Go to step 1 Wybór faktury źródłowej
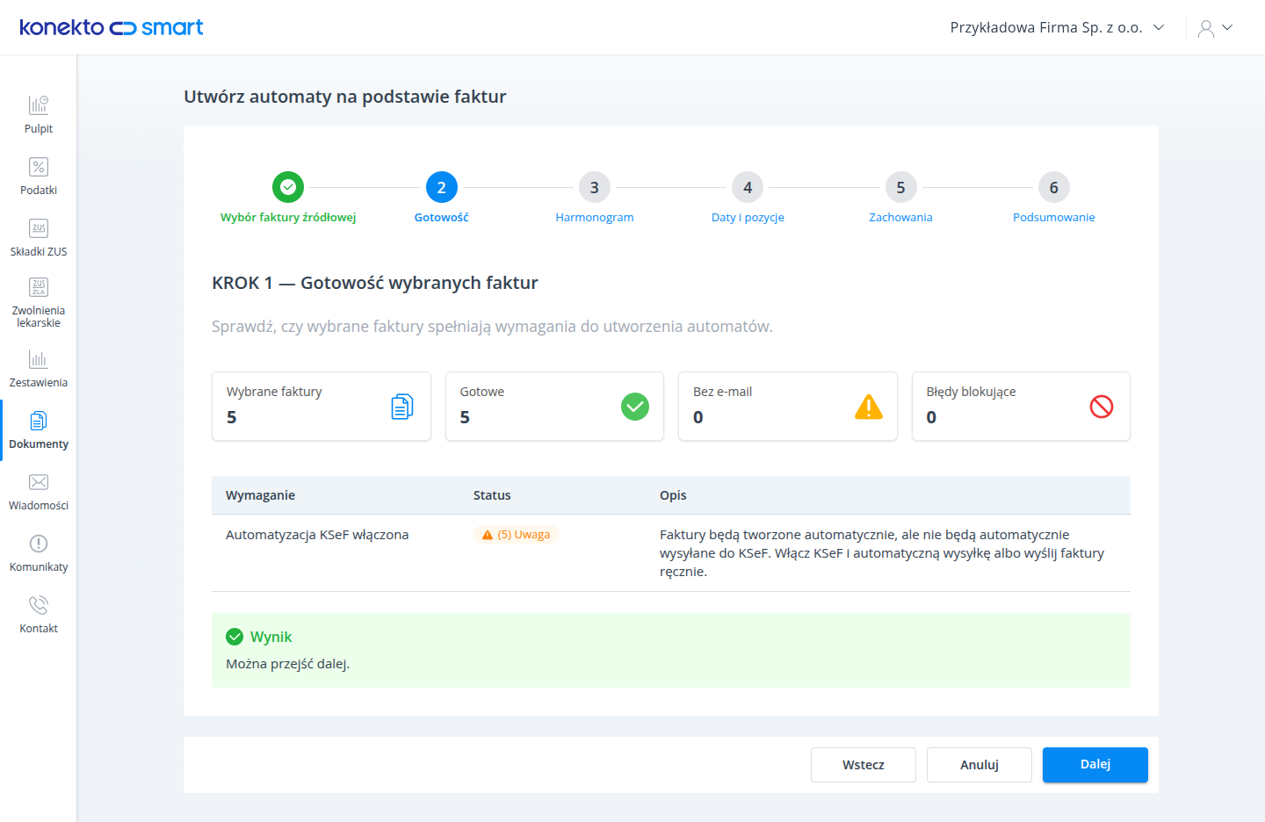Image resolution: width=1265 pixels, height=822 pixels. click(x=288, y=198)
